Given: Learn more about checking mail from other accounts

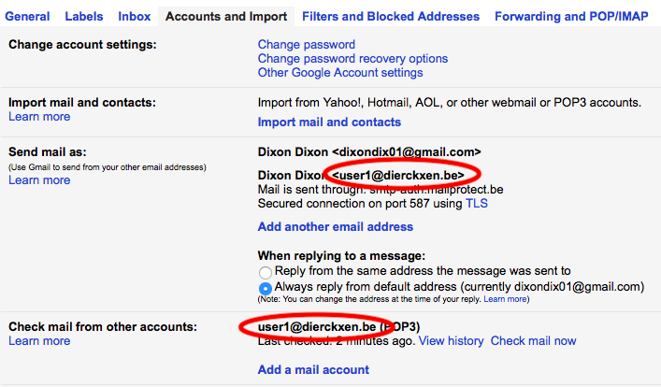Looking at the screenshot, I should 39,341.
